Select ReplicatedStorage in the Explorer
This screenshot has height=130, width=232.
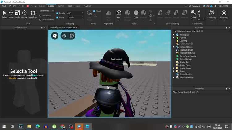pyautogui.click(x=187, y=53)
